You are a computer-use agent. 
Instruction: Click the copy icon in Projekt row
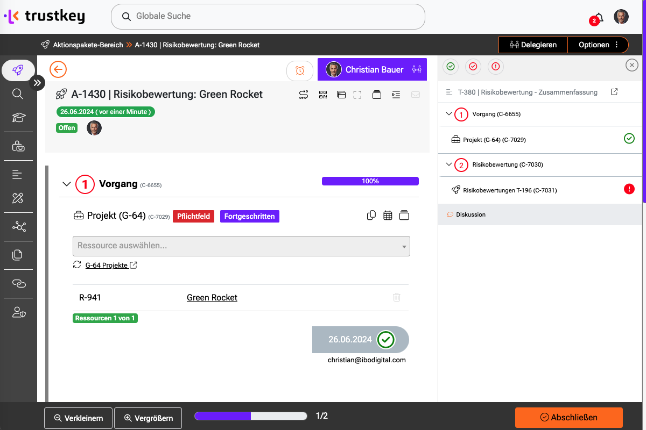(371, 216)
